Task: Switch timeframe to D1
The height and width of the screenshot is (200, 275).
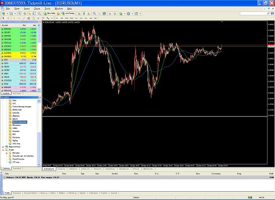Action: 86,18
